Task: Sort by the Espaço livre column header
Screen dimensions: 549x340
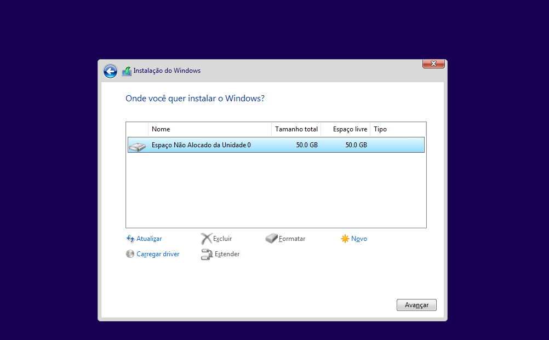Action: tap(346, 129)
